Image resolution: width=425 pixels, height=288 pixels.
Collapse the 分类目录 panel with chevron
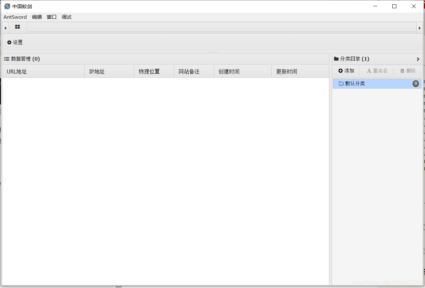point(418,59)
